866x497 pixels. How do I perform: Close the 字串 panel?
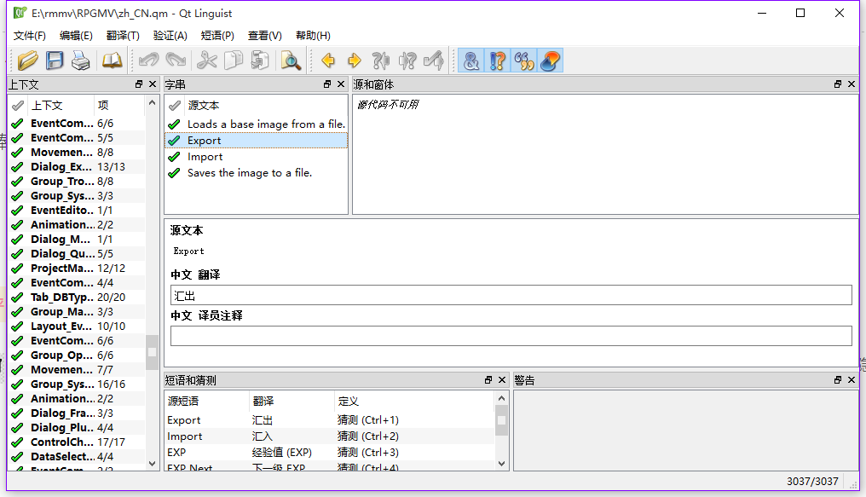(341, 84)
